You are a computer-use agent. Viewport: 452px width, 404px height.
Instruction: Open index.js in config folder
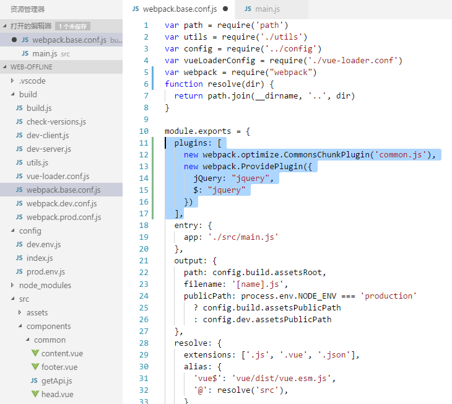point(61,258)
